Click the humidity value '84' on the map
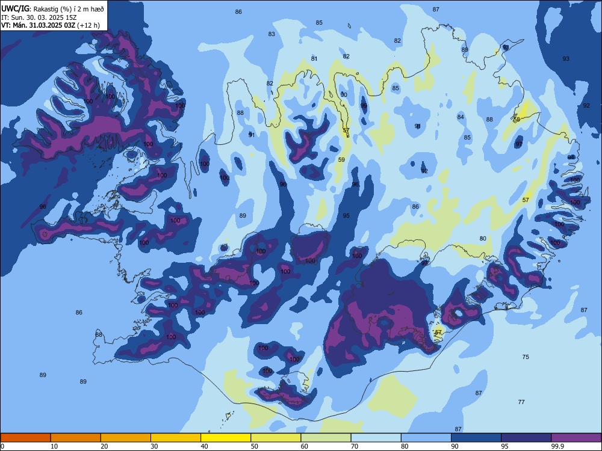 461,117
